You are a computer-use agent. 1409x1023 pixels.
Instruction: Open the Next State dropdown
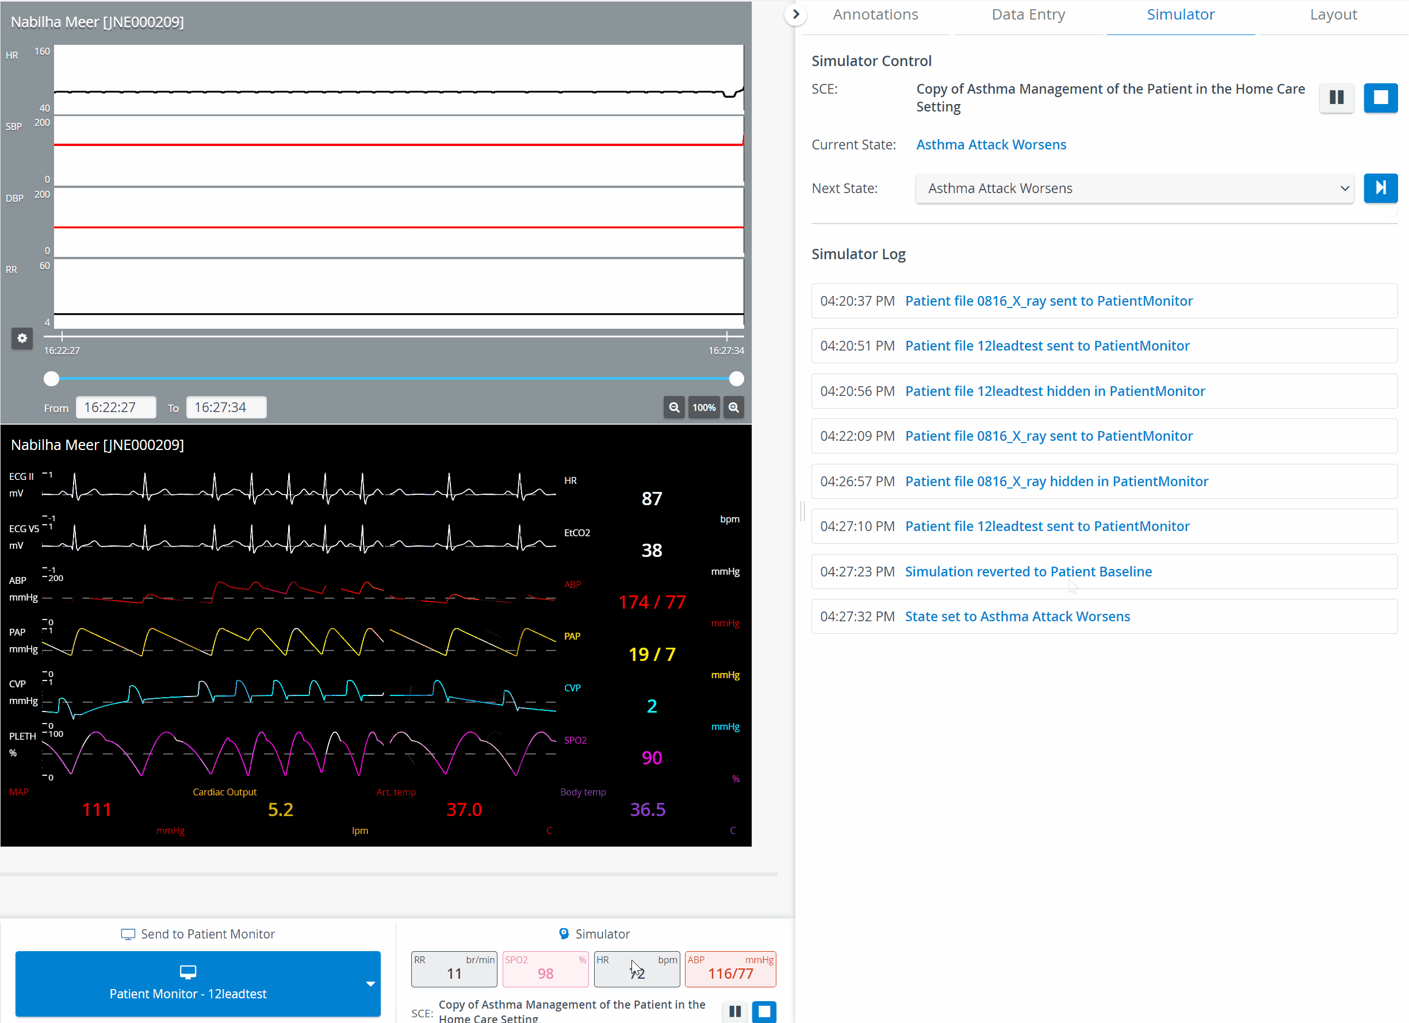(x=1135, y=188)
